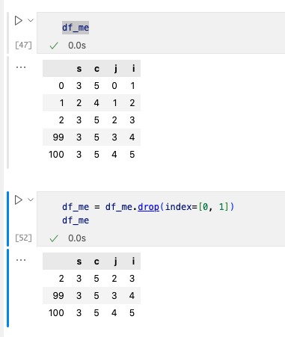Click the green success checkmark of cell 52

(x=54, y=238)
